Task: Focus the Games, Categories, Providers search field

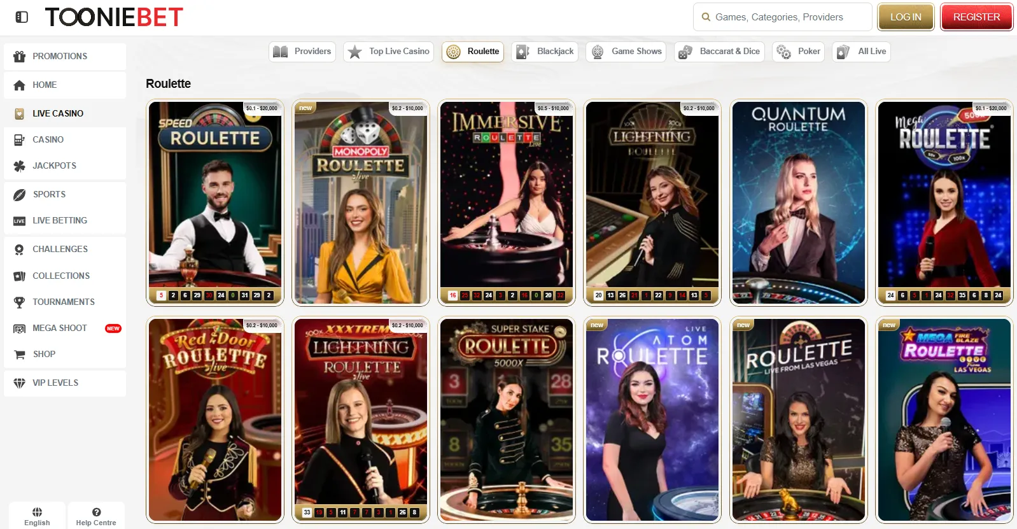Action: (783, 17)
